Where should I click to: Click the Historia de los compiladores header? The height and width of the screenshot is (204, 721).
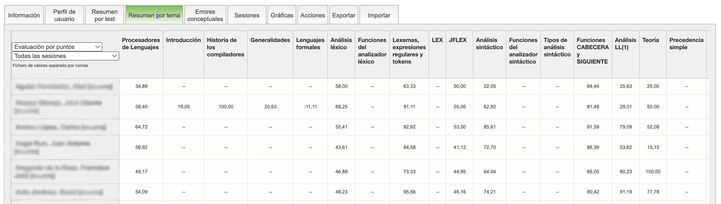click(225, 47)
